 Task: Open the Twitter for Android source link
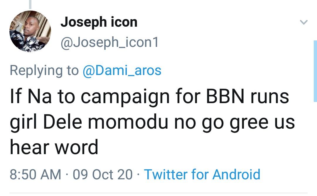pos(202,174)
